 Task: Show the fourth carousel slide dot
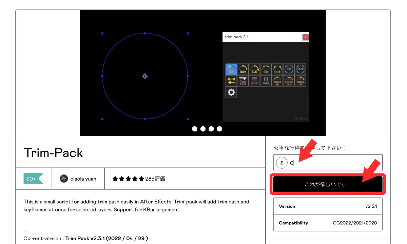pyautogui.click(x=219, y=129)
